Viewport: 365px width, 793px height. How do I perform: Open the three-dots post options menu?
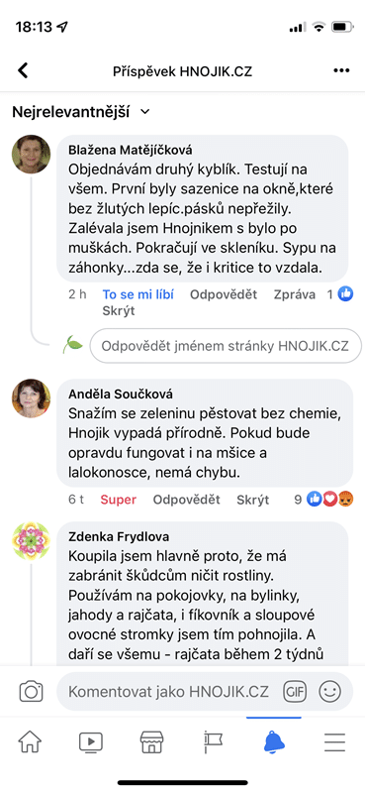pyautogui.click(x=341, y=70)
